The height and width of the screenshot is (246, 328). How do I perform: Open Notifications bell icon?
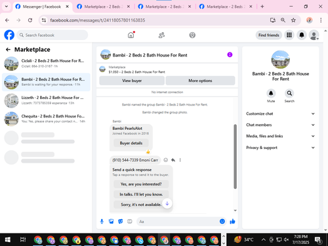(x=302, y=35)
